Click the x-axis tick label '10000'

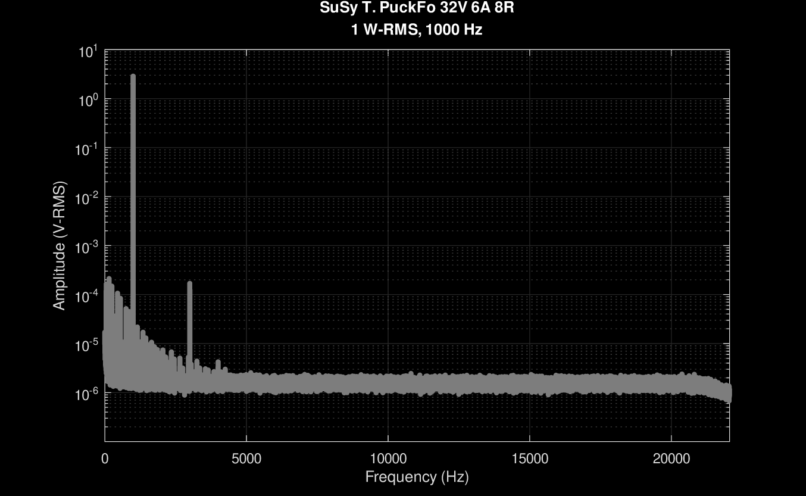[388, 459]
